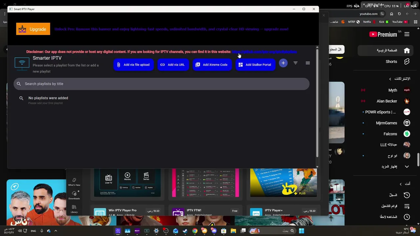The image size is (420, 236).
Task: Open IPTV Player+ yellow thumbnail
Action: point(283,183)
